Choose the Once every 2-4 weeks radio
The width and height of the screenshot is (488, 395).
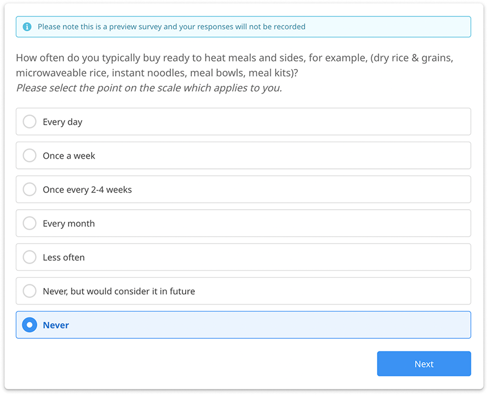pyautogui.click(x=29, y=189)
